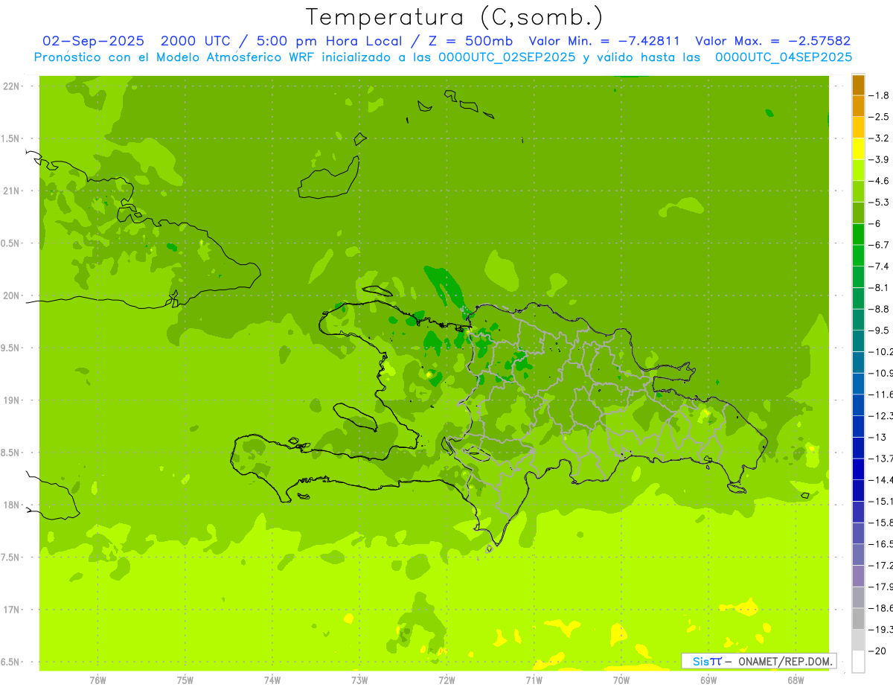Select the dark orange swatch above -1.8
The width and height of the screenshot is (893, 690).
858,85
